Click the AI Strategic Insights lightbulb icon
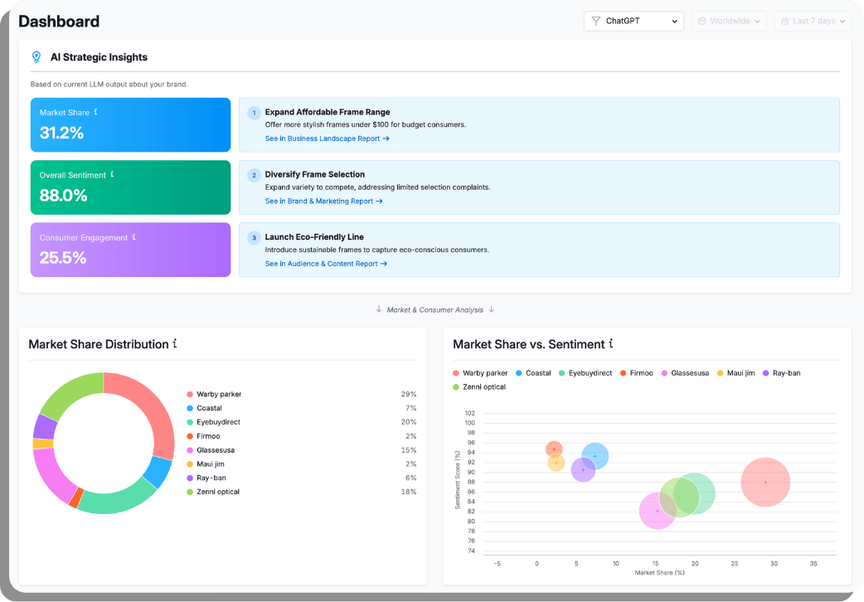 (x=36, y=57)
